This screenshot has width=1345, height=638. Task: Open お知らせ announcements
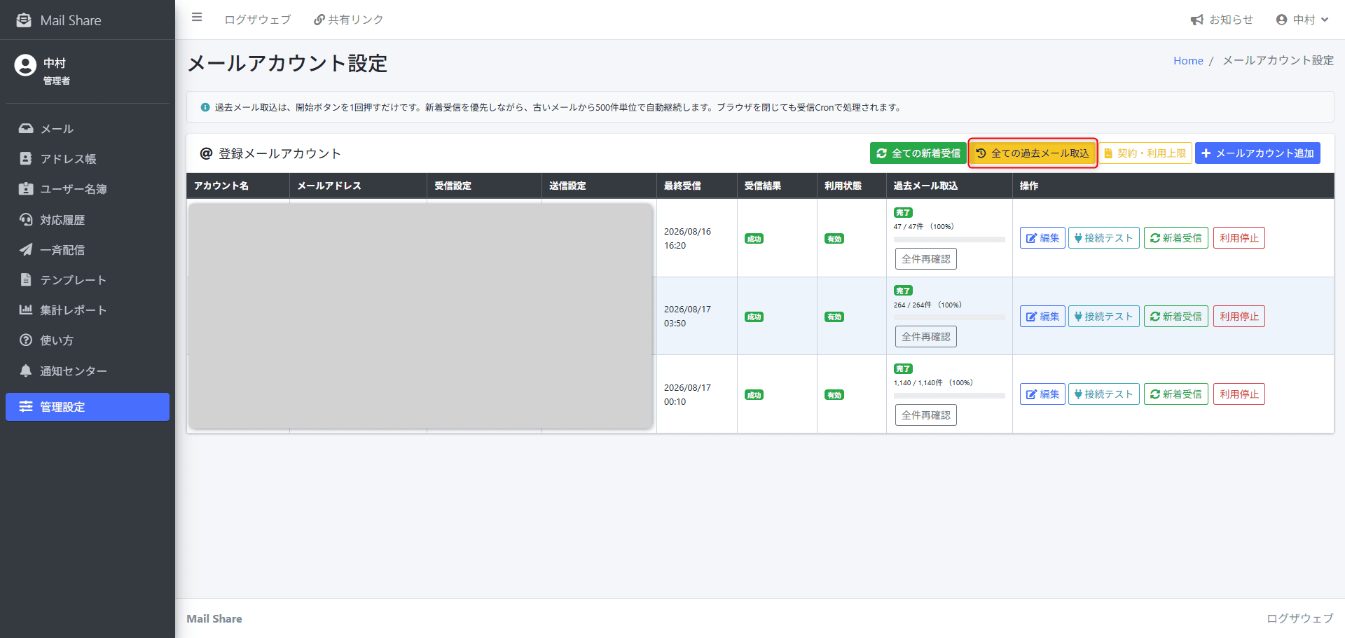[x=1222, y=20]
